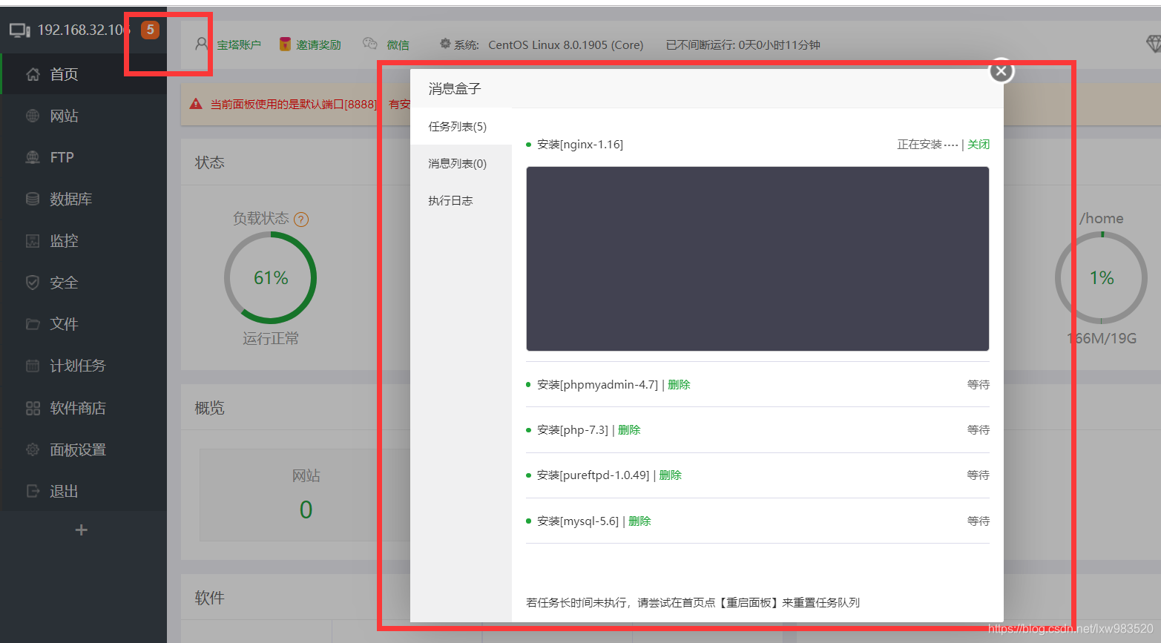The width and height of the screenshot is (1161, 643).
Task: Click the red warning triangle icon
Action: click(x=196, y=104)
